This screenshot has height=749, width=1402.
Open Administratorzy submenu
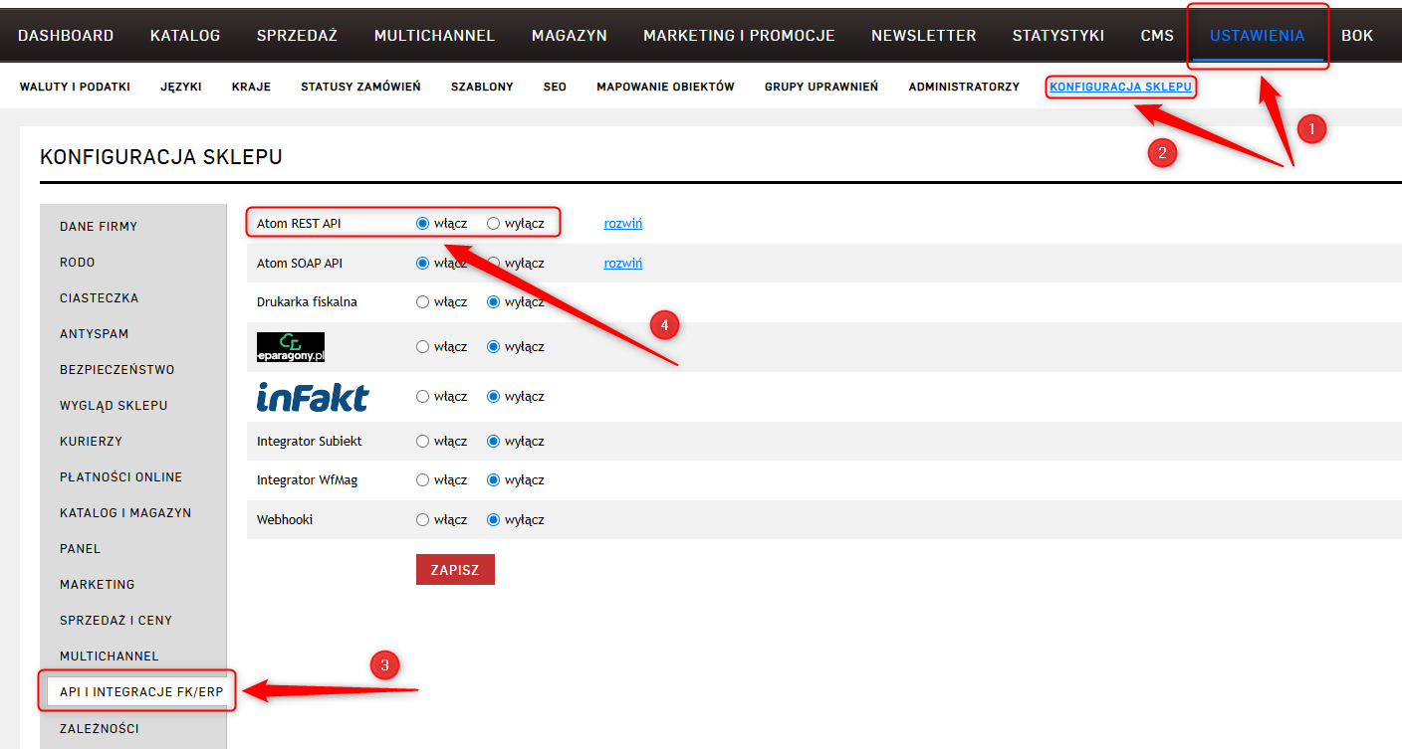tap(964, 88)
